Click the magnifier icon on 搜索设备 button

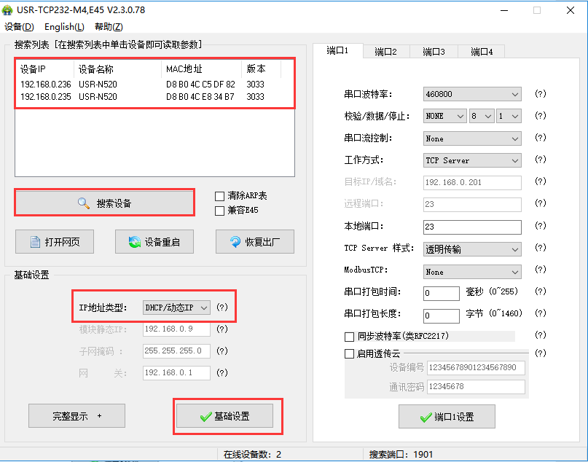[x=82, y=202]
